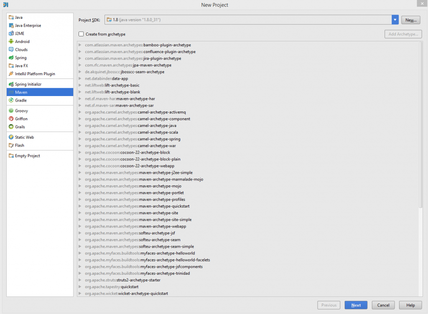This screenshot has height=314, width=428.
Task: Select Java Enterprise project type
Action: (40, 25)
